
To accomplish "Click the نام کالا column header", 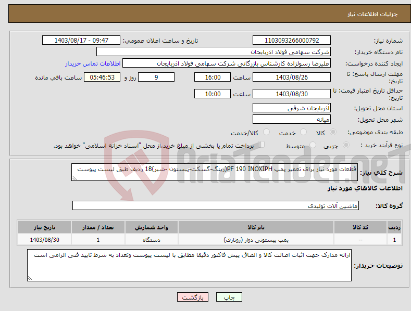I will 256,227.
